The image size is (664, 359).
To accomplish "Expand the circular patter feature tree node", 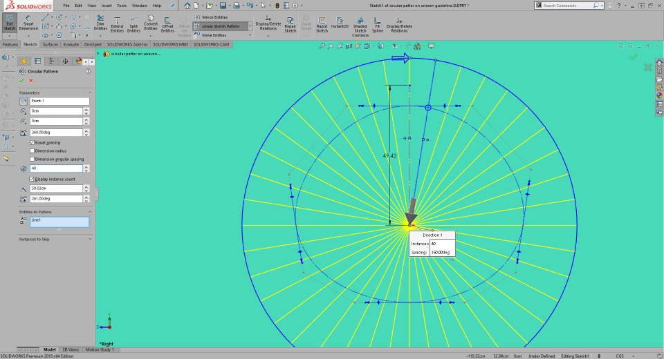I will pos(99,54).
